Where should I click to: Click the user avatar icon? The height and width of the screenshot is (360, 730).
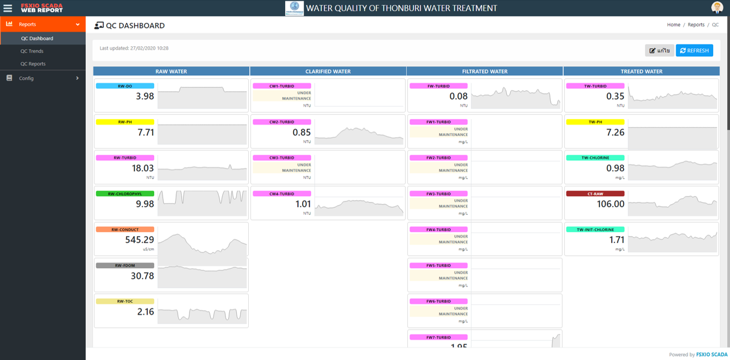click(x=717, y=8)
